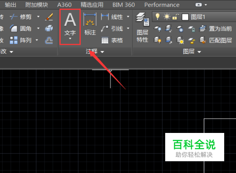Click the ribbon panel cycle button
Viewport: 236px width, 173px height.
tap(199, 5)
